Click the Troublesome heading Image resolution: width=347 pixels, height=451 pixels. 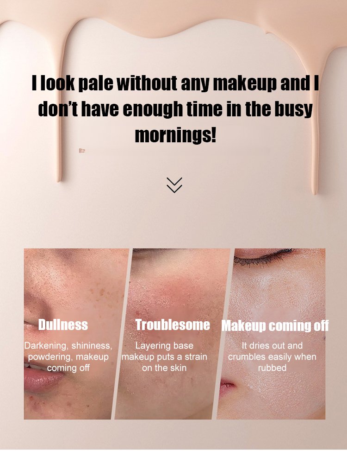click(x=173, y=325)
